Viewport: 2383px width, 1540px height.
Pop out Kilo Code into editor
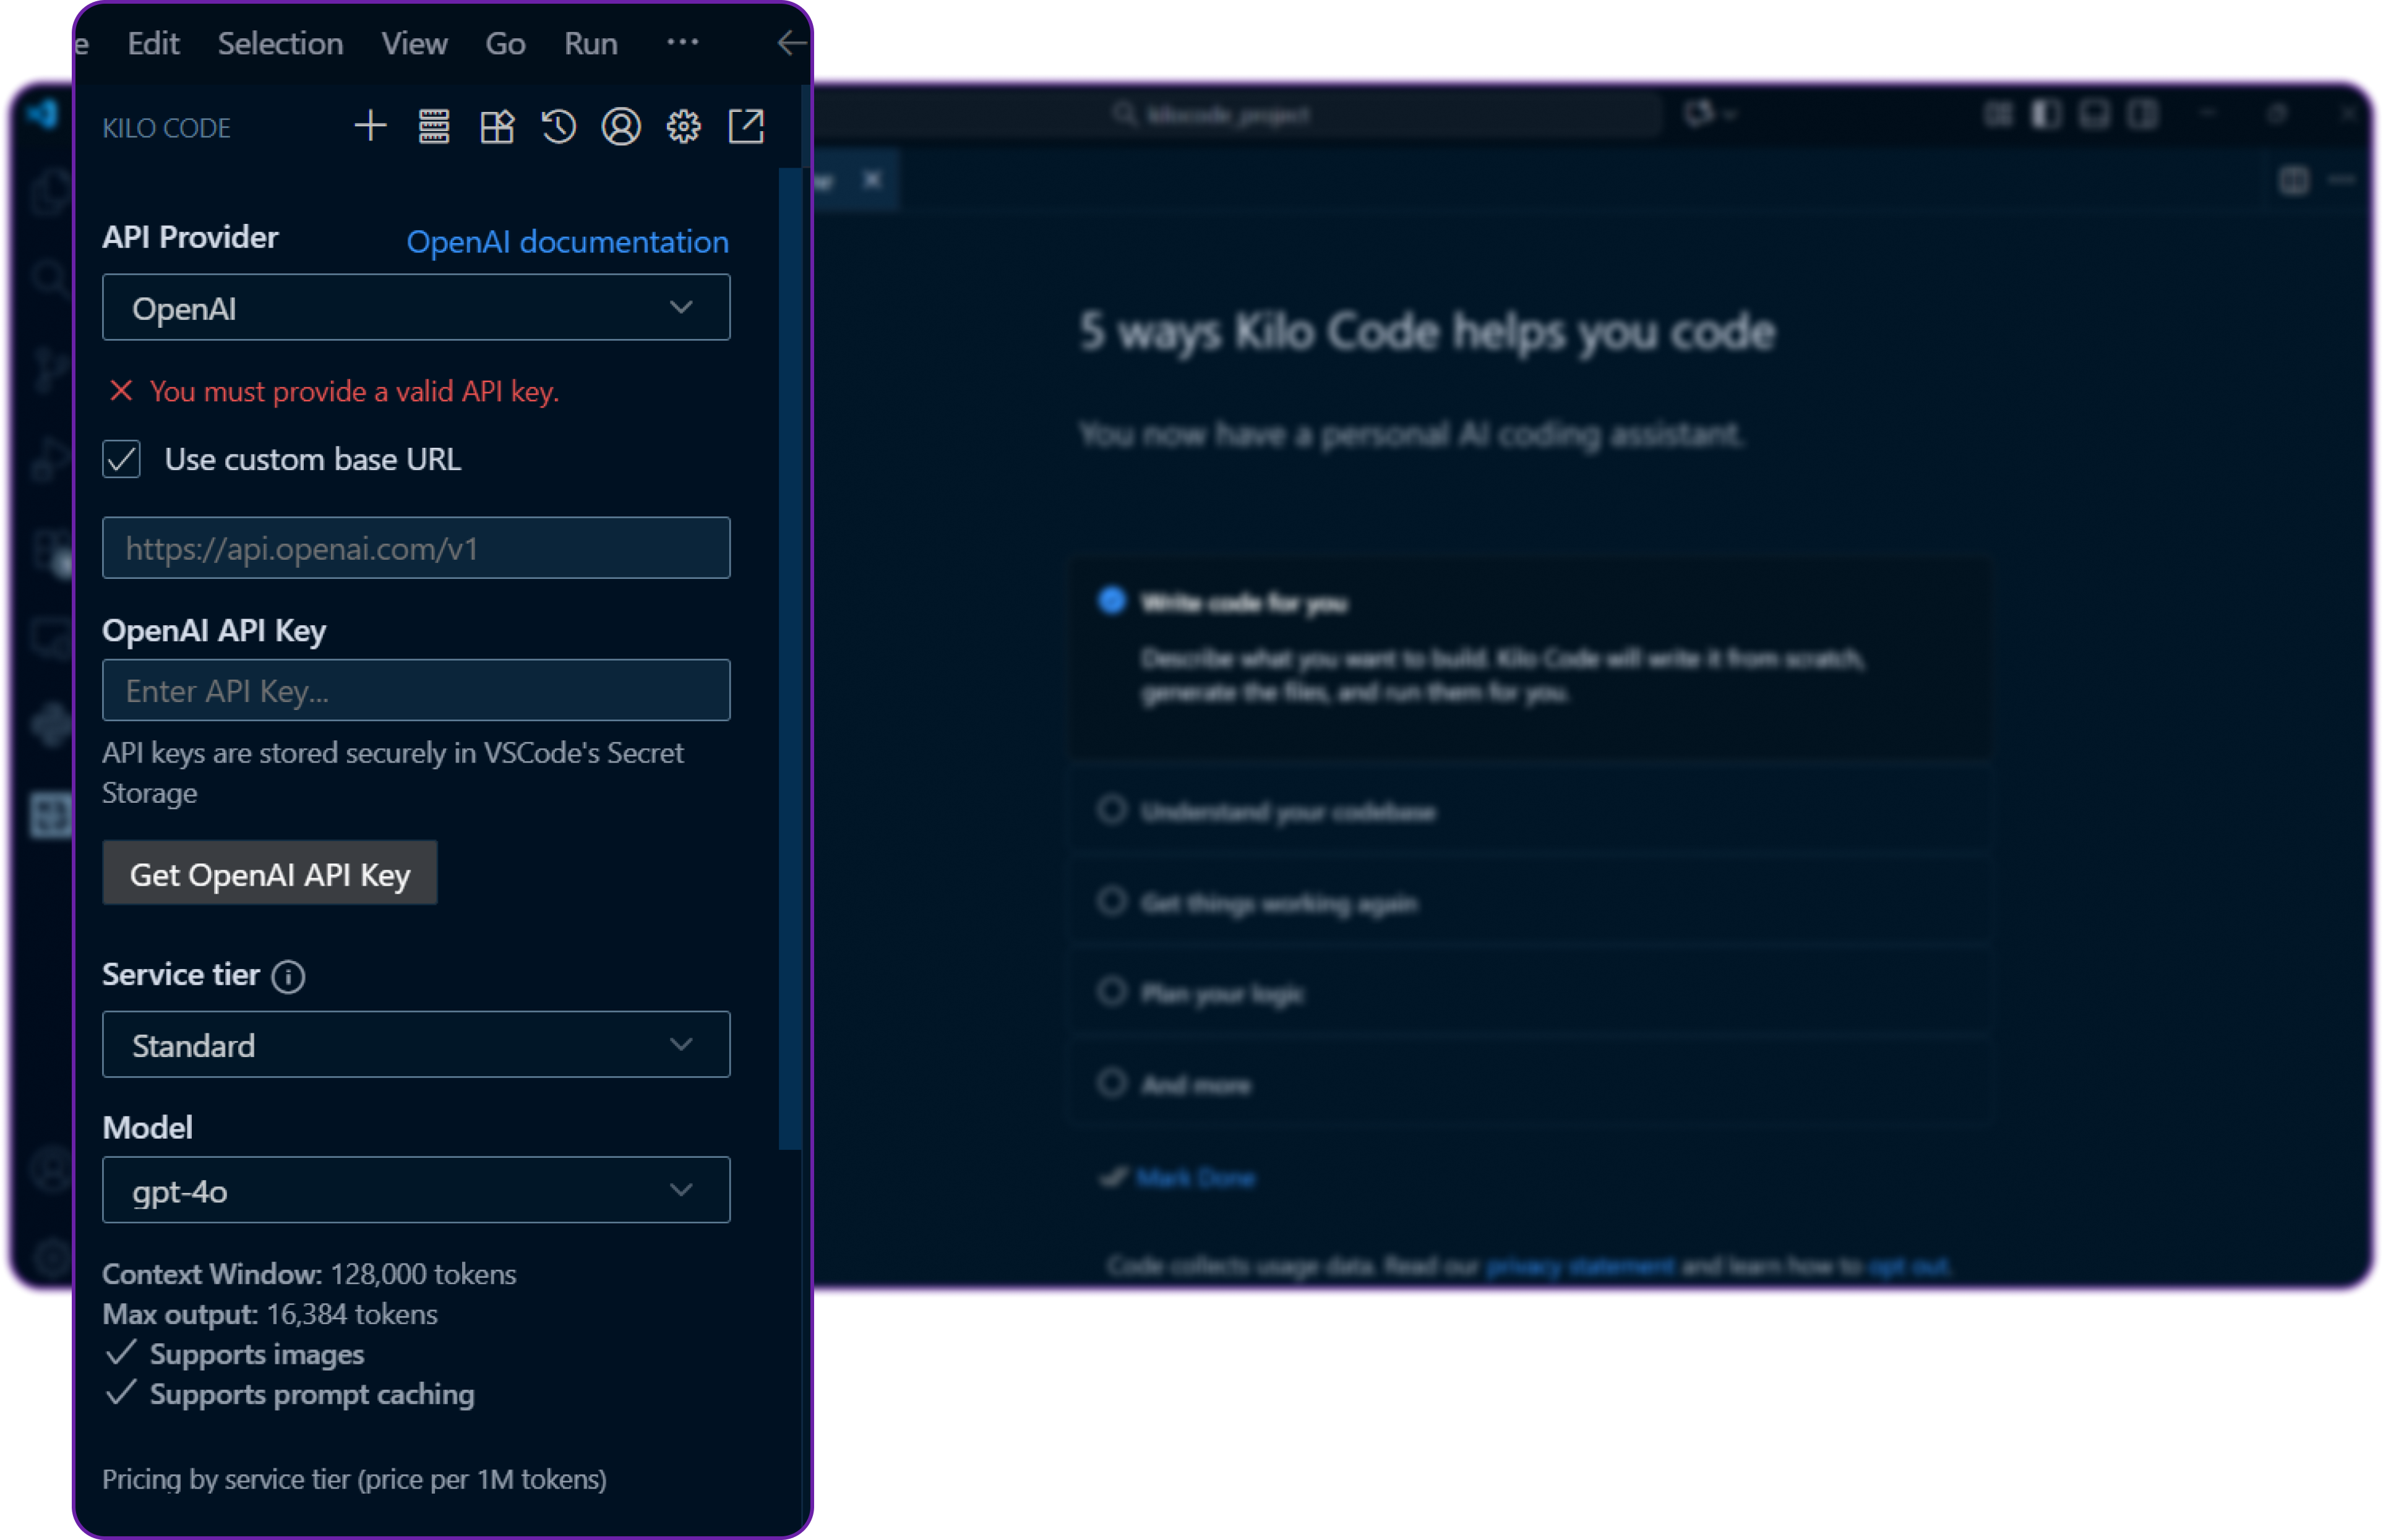[x=746, y=126]
